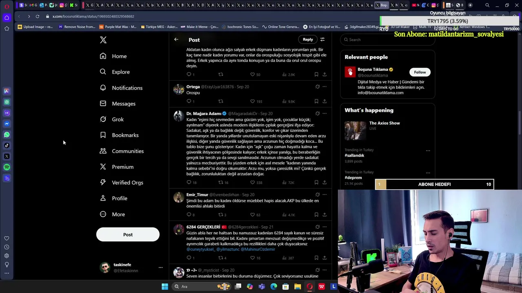The image size is (522, 293).
Task: Open account menu dots next to taskinefe
Action: [160, 267]
